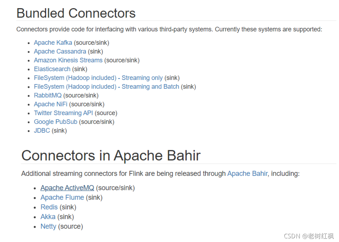Open the Apache NiFi link
Viewport: 339px width, 242px height.
(51, 104)
